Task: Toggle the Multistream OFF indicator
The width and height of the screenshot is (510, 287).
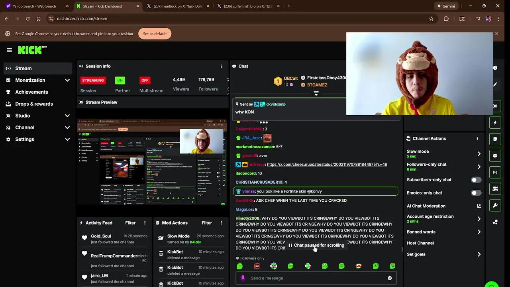Action: pos(145,81)
